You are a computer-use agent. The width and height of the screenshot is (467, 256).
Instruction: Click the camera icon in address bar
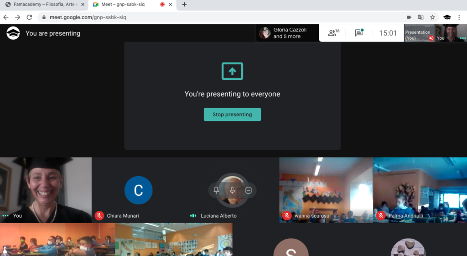pyautogui.click(x=409, y=17)
